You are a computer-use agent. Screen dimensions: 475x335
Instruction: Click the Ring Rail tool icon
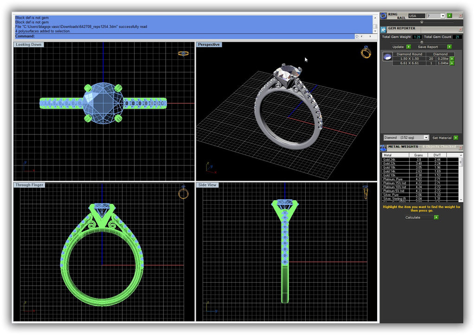click(383, 16)
